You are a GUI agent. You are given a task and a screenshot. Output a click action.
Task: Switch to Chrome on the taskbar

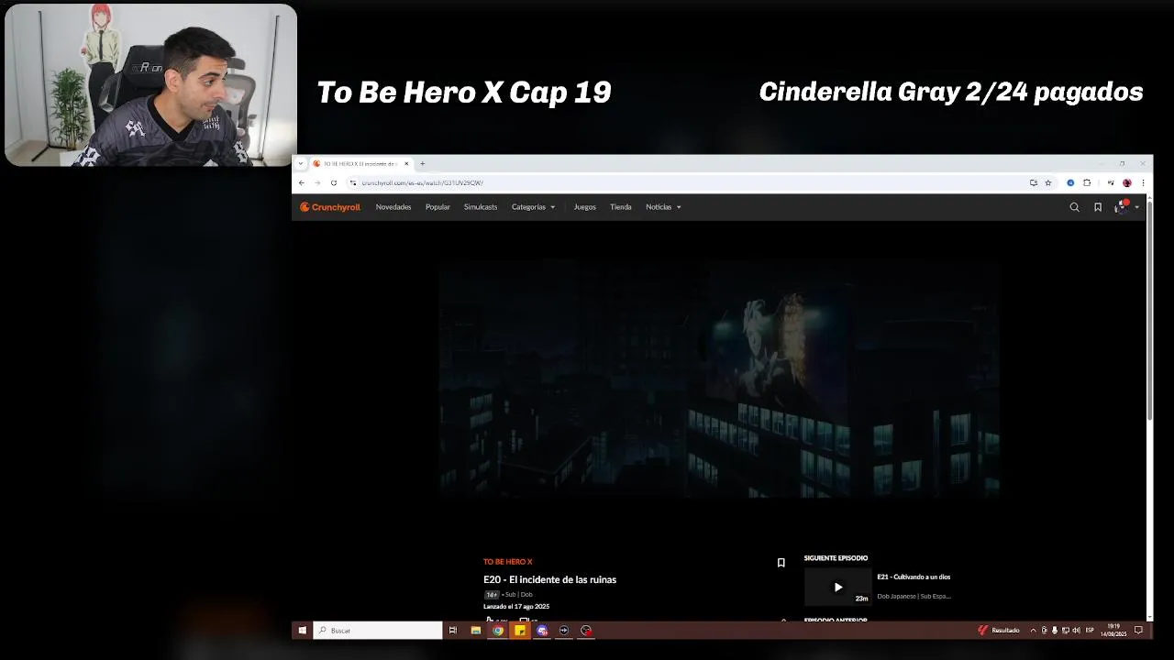pyautogui.click(x=498, y=630)
